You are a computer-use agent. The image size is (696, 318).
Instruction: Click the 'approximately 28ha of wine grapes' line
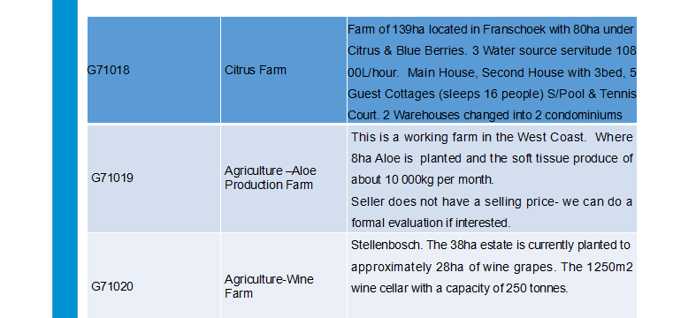coord(492,268)
